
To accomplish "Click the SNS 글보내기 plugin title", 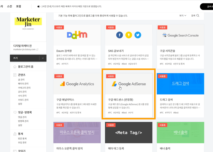I will click(x=116, y=51).
